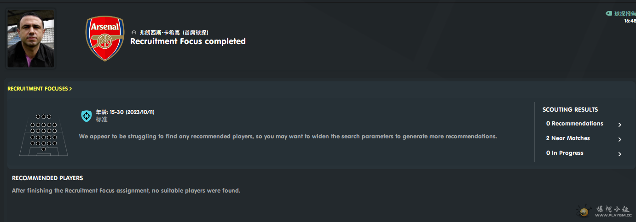Select the 年龄: 15-30 focus entry
The width and height of the screenshot is (636, 222).
[x=125, y=112]
